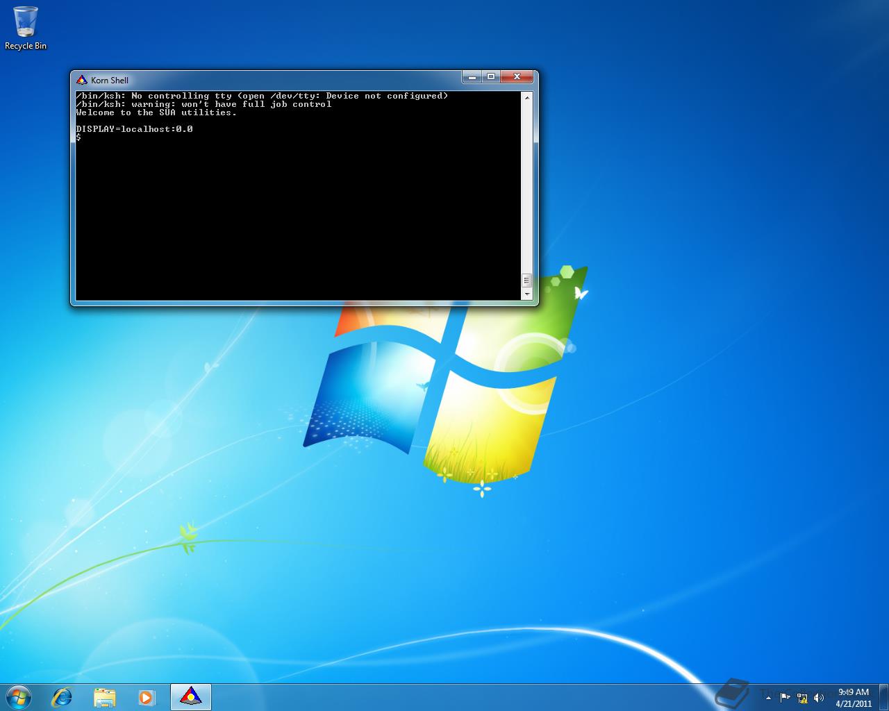889x711 pixels.
Task: Minimize the Korn Shell window
Action: point(472,76)
